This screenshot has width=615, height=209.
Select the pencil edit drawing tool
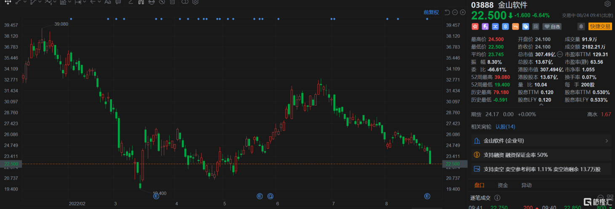point(130,2)
